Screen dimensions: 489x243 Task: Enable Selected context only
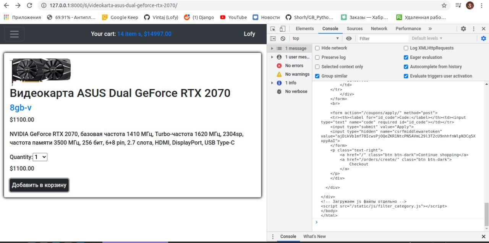coord(317,66)
